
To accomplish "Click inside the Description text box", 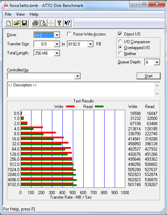I will (81, 90).
